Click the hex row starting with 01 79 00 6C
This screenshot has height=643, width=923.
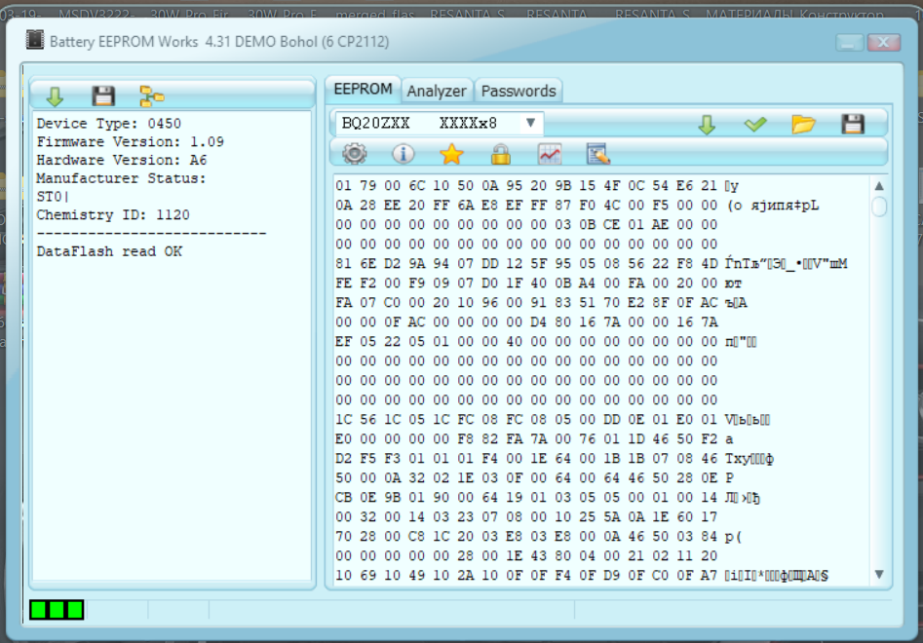(537, 186)
